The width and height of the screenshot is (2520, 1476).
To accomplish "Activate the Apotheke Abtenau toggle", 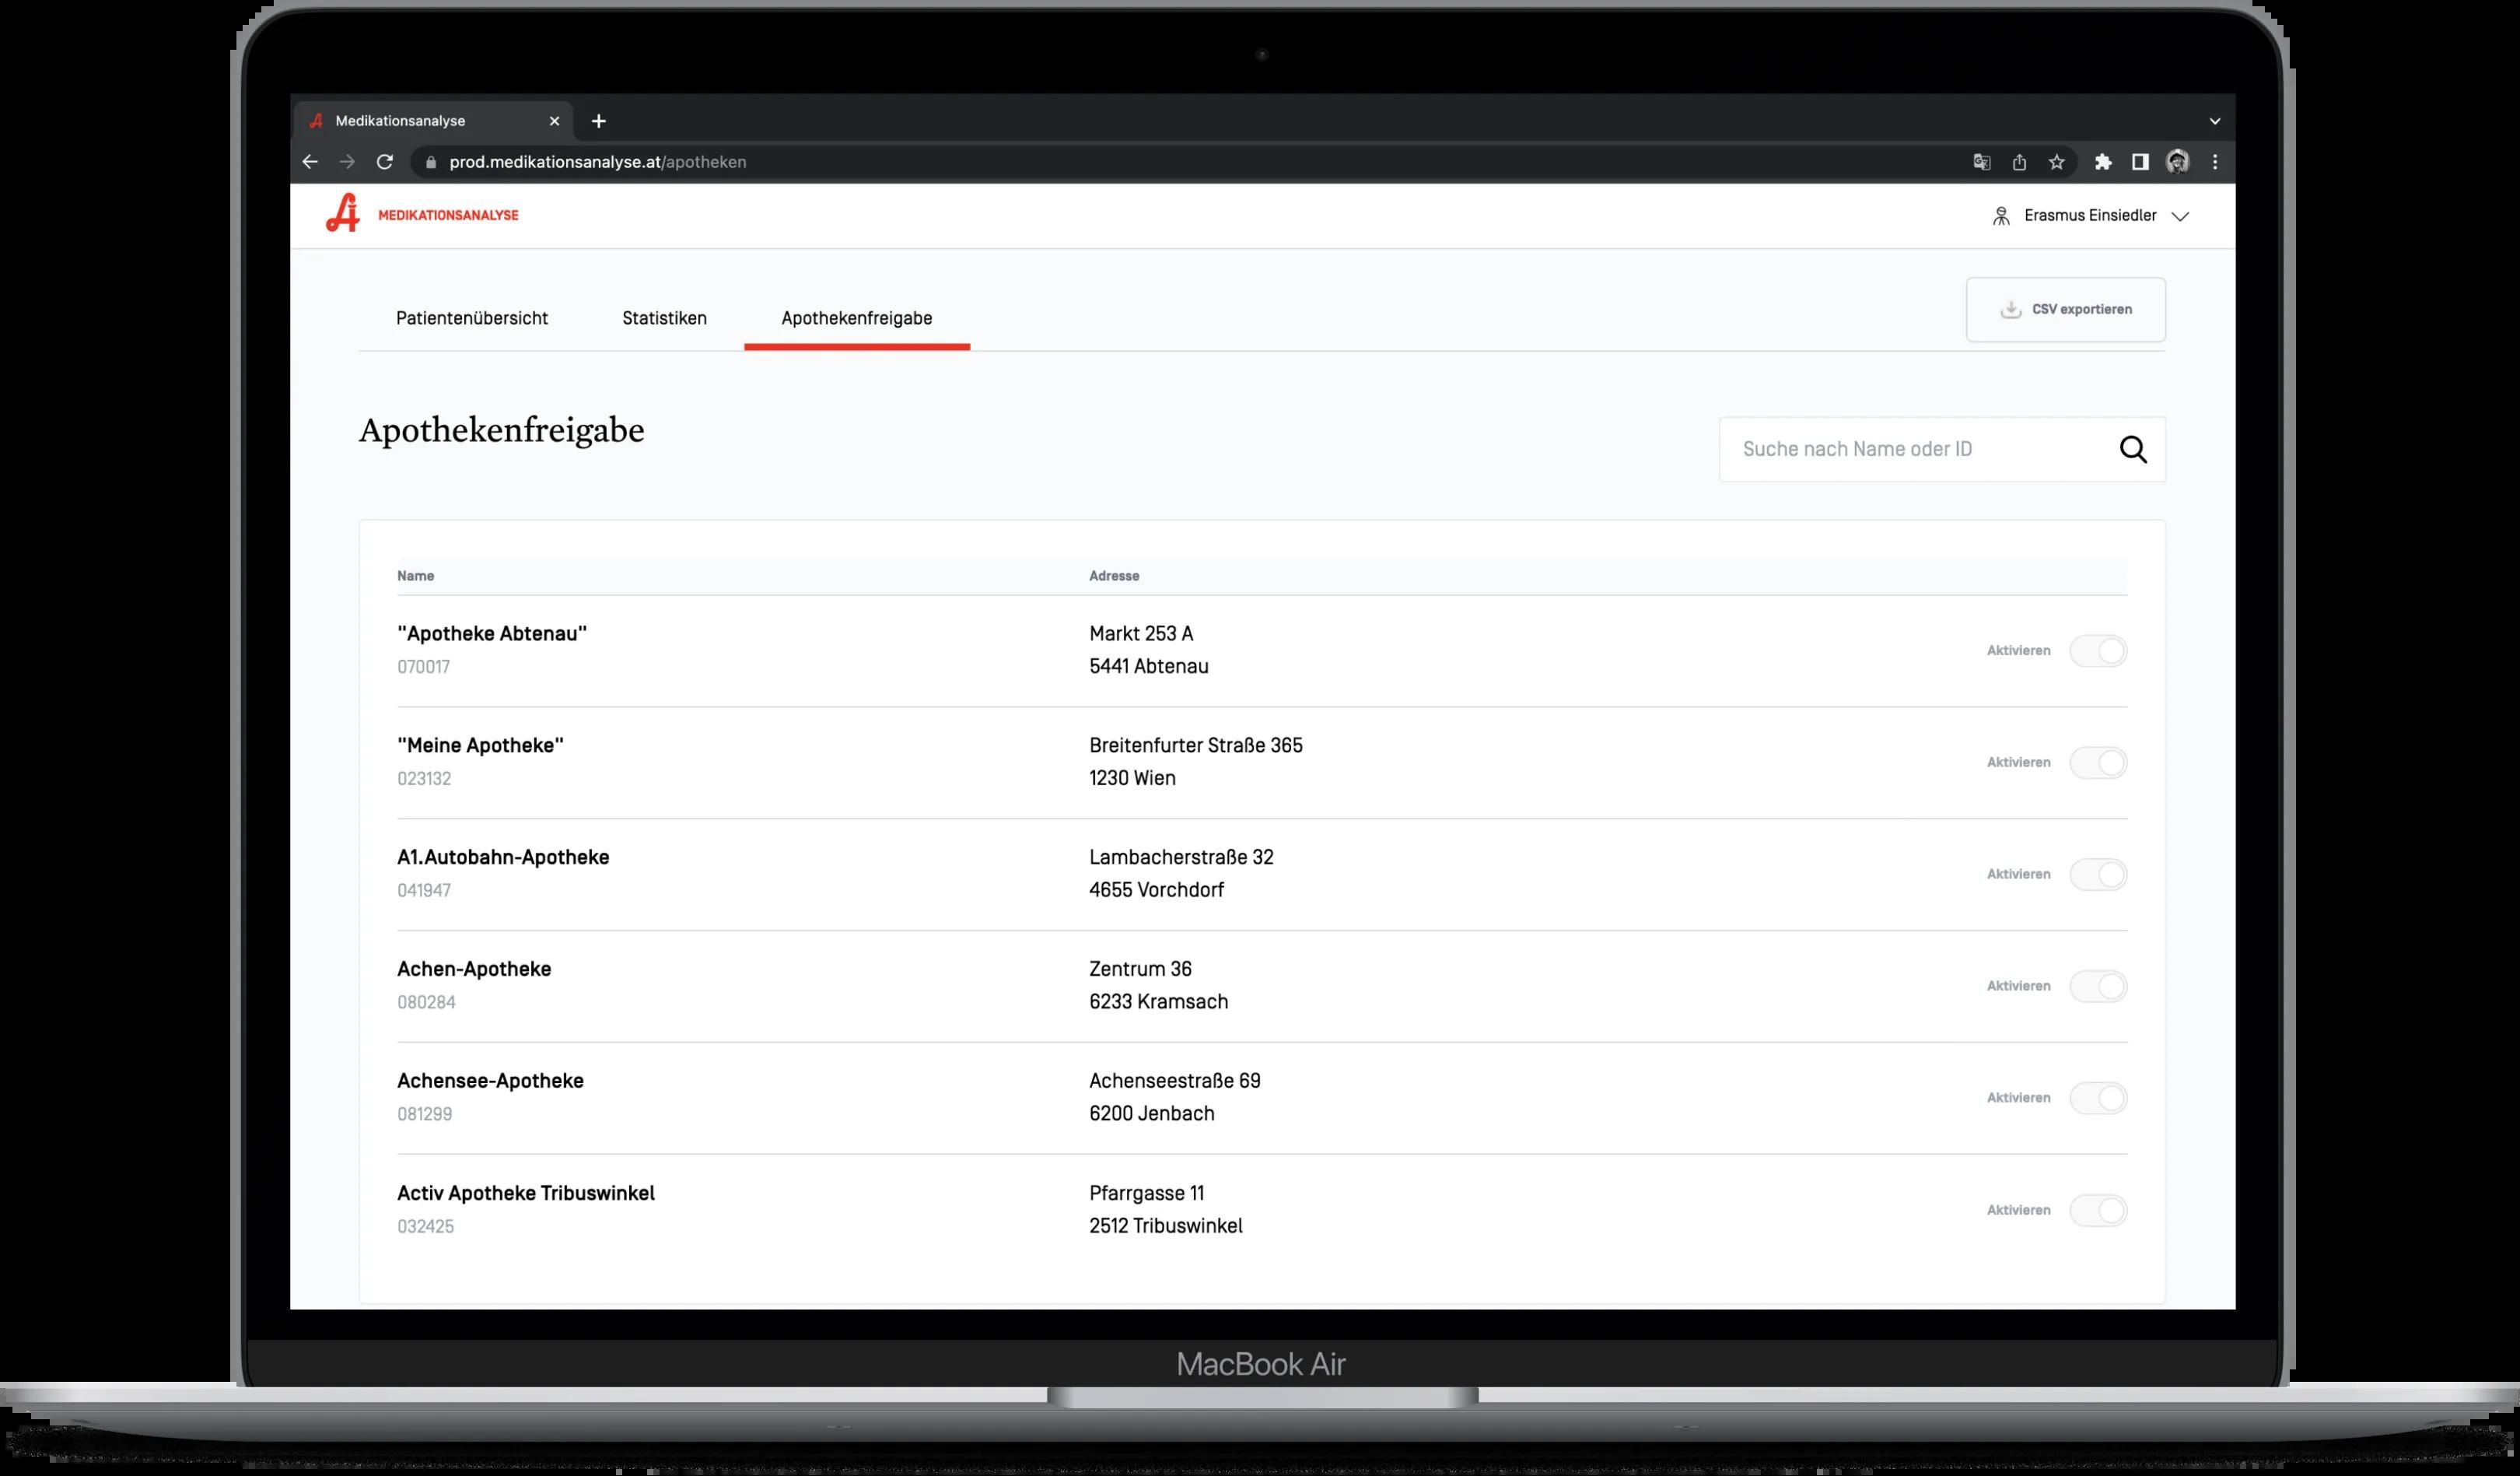I will pyautogui.click(x=2097, y=650).
